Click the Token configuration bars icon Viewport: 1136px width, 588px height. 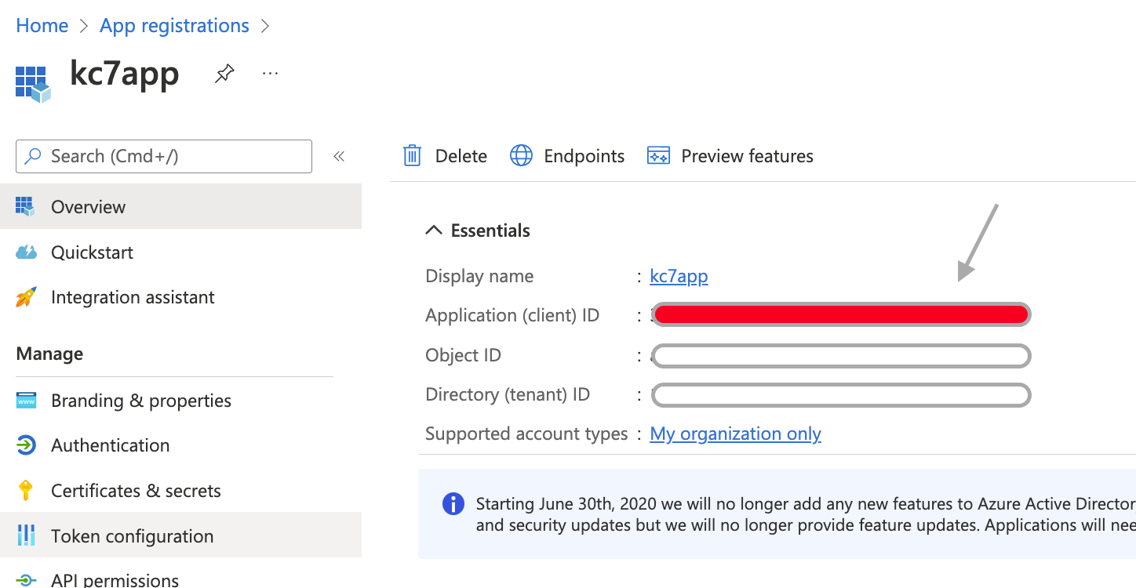coord(26,536)
